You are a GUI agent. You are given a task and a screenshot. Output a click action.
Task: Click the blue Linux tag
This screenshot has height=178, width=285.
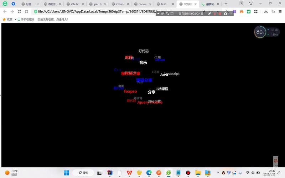160,60
